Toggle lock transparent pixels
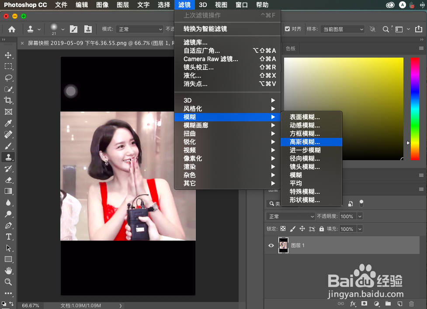The height and width of the screenshot is (309, 427). (283, 229)
